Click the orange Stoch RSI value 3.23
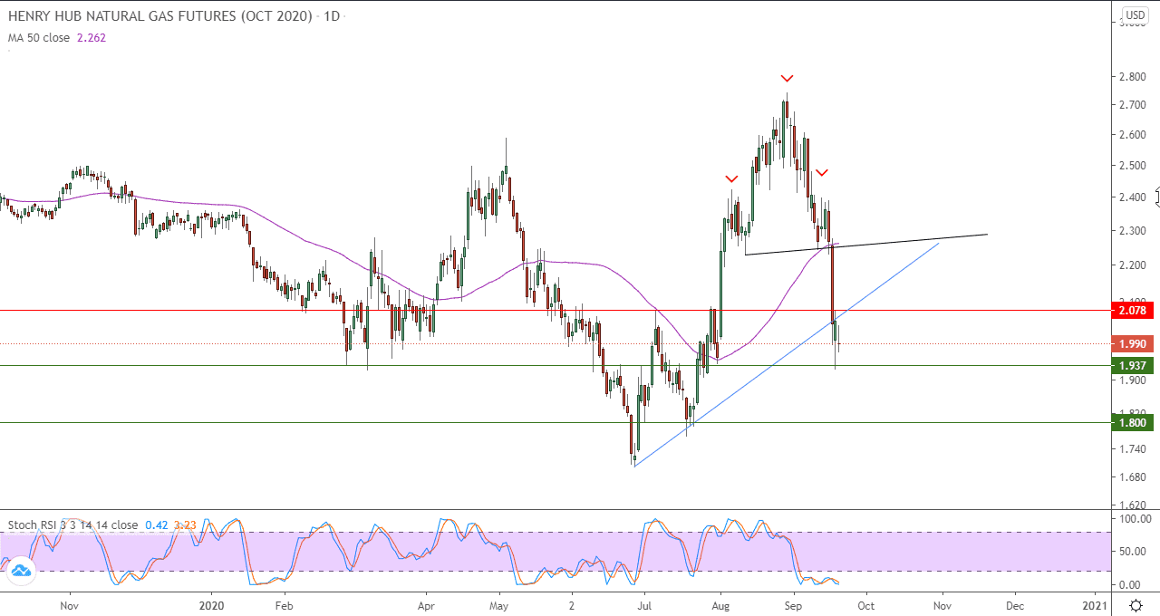This screenshot has width=1160, height=616. pos(185,525)
